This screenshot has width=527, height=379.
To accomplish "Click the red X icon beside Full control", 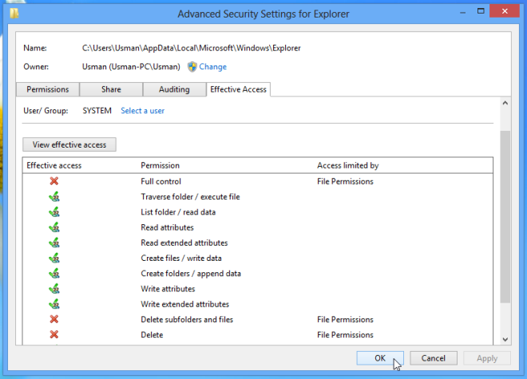I will (x=53, y=181).
